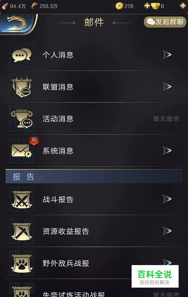Select the 活动消息 trophy icon
The image size is (188, 297).
pyautogui.click(x=22, y=119)
